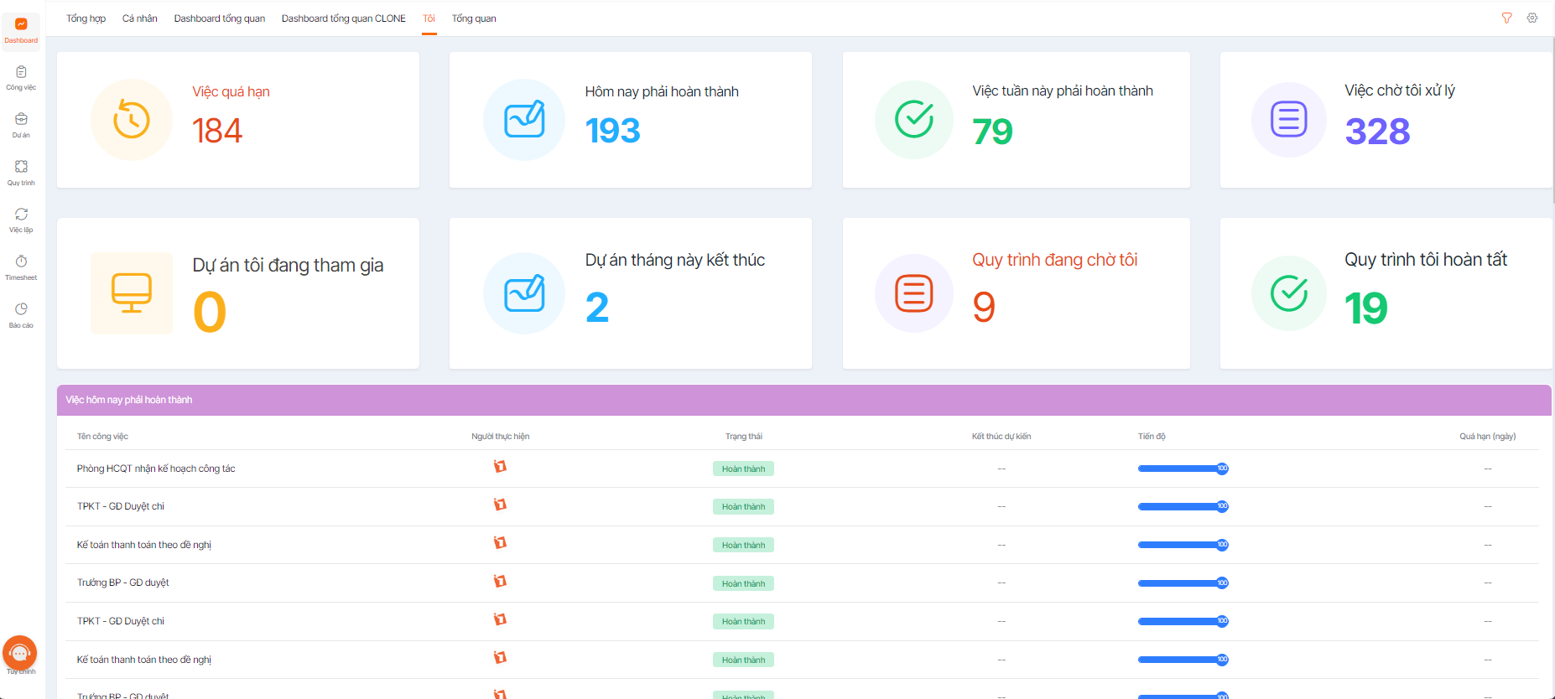The height and width of the screenshot is (699, 1555).
Task: Open the Timesheet sidebar icon
Action: 21,267
